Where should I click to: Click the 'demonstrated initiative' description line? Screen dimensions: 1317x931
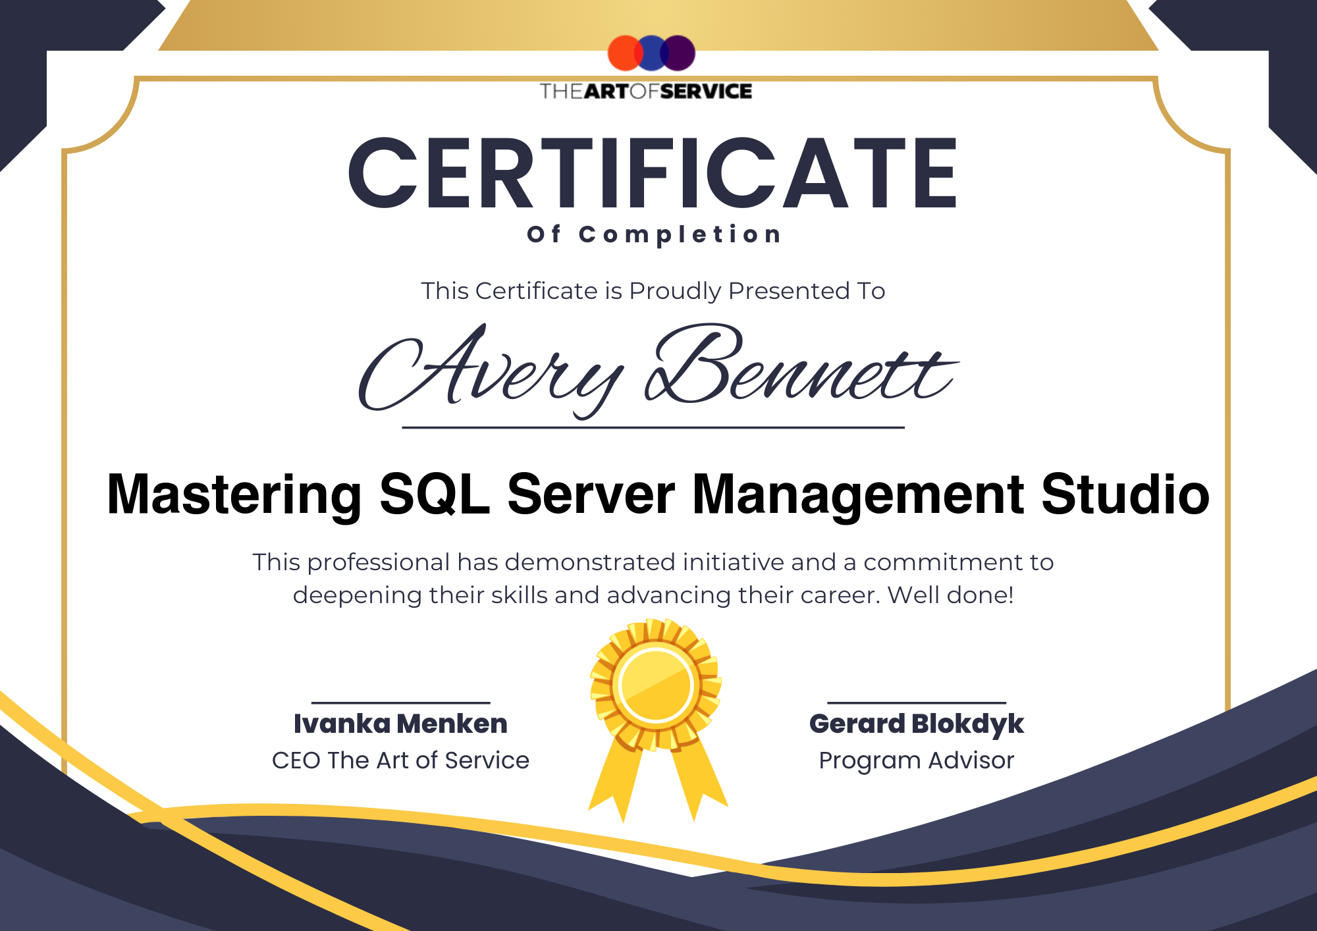click(x=653, y=562)
